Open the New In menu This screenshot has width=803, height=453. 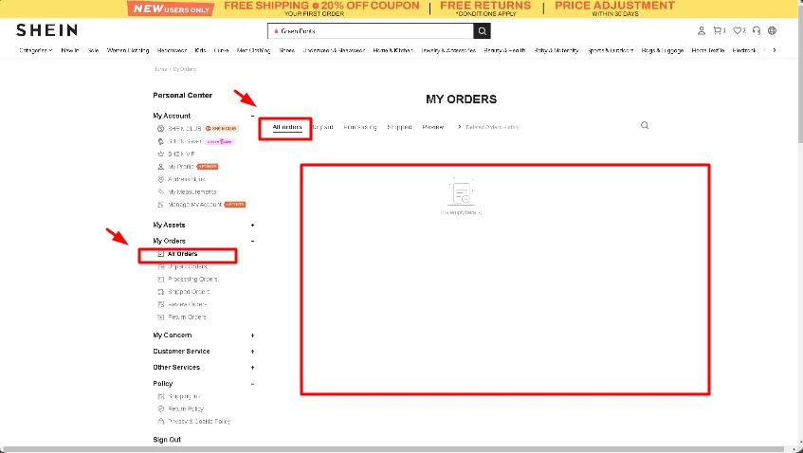69,50
